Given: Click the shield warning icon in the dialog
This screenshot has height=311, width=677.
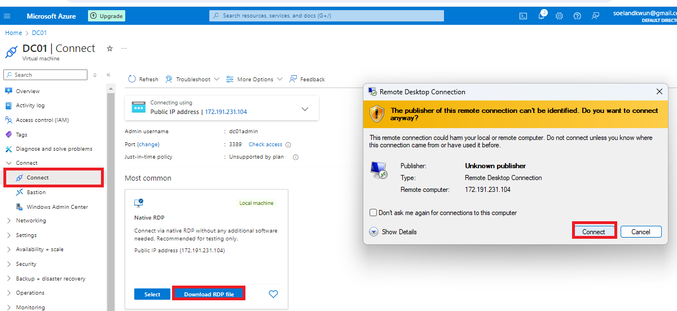Looking at the screenshot, I should tap(377, 113).
